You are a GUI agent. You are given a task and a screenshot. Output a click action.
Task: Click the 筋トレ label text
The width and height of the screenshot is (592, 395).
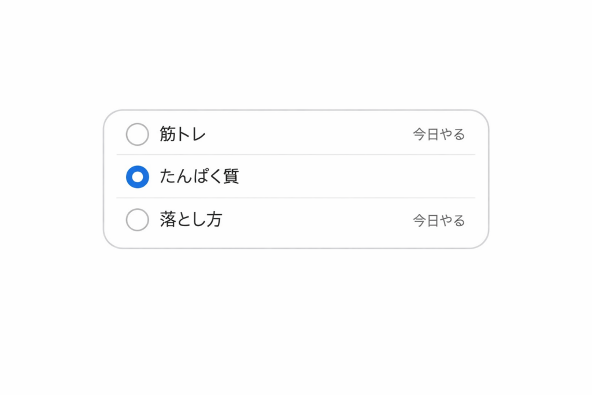(183, 135)
